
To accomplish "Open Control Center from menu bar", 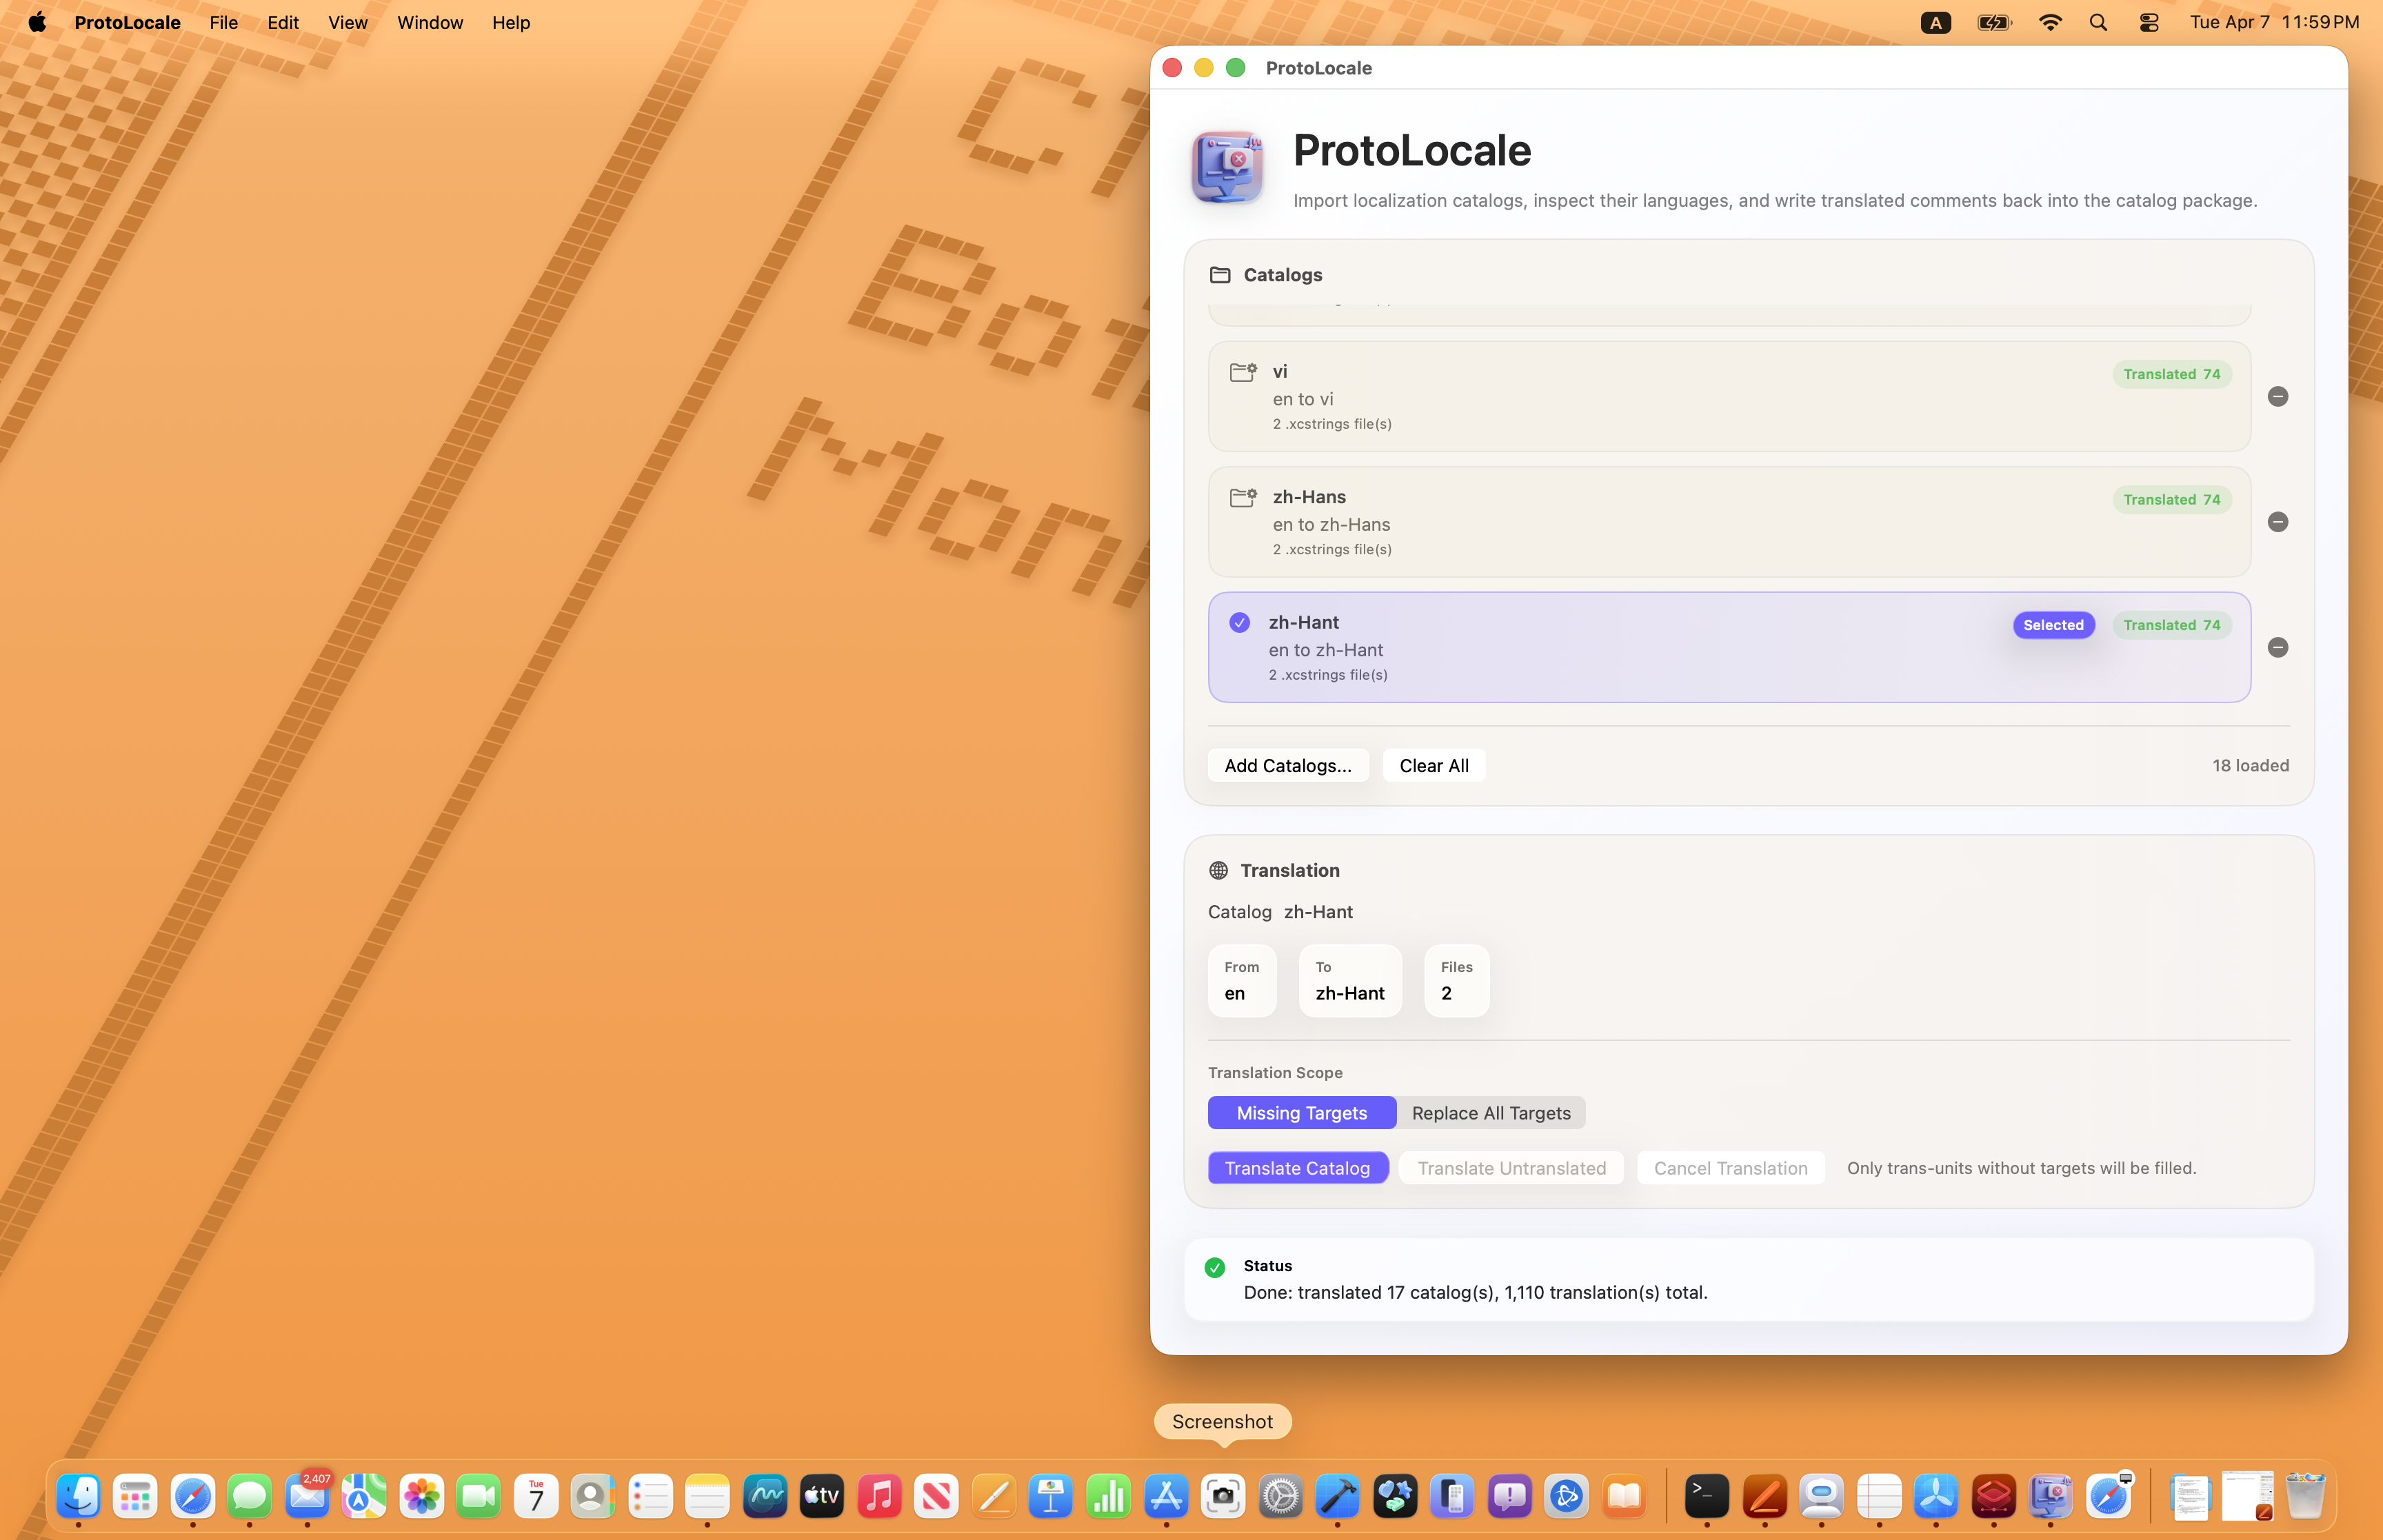I will pos(2148,22).
